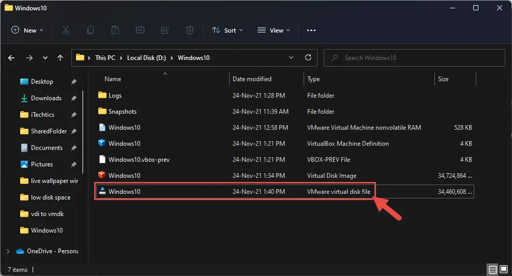Click the VMware virtual disk file icon
This screenshot has width=512, height=276.
[x=102, y=191]
